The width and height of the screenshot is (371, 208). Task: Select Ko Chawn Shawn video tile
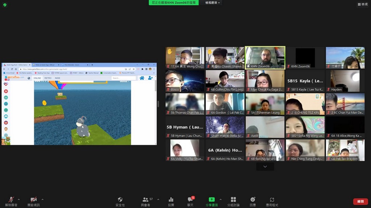tap(225, 57)
